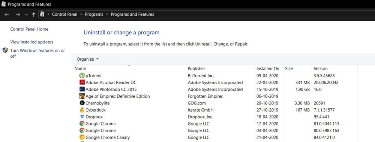Viewport: 375px width, 142px height.
Task: Go forward with the right arrow
Action: (x=18, y=15)
